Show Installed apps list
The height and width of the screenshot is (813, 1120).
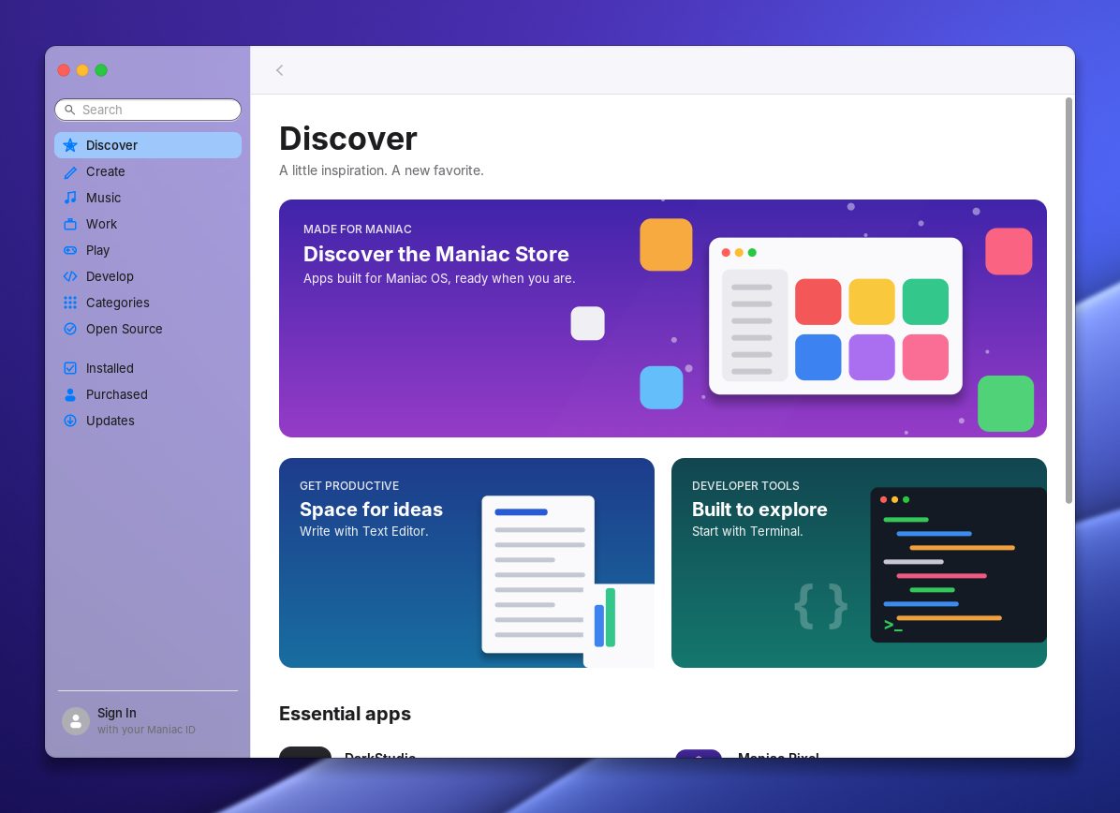tap(110, 368)
